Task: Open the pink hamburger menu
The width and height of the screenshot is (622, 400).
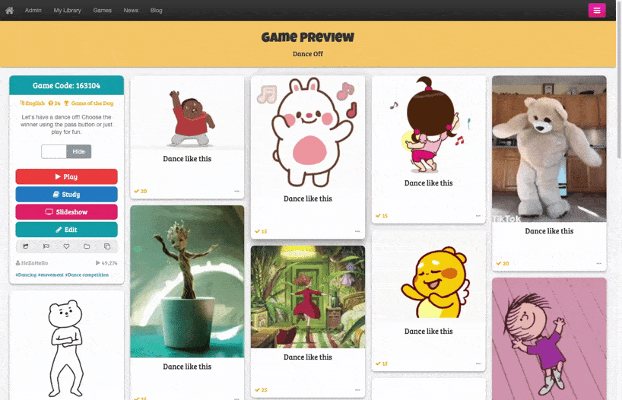Action: point(597,11)
